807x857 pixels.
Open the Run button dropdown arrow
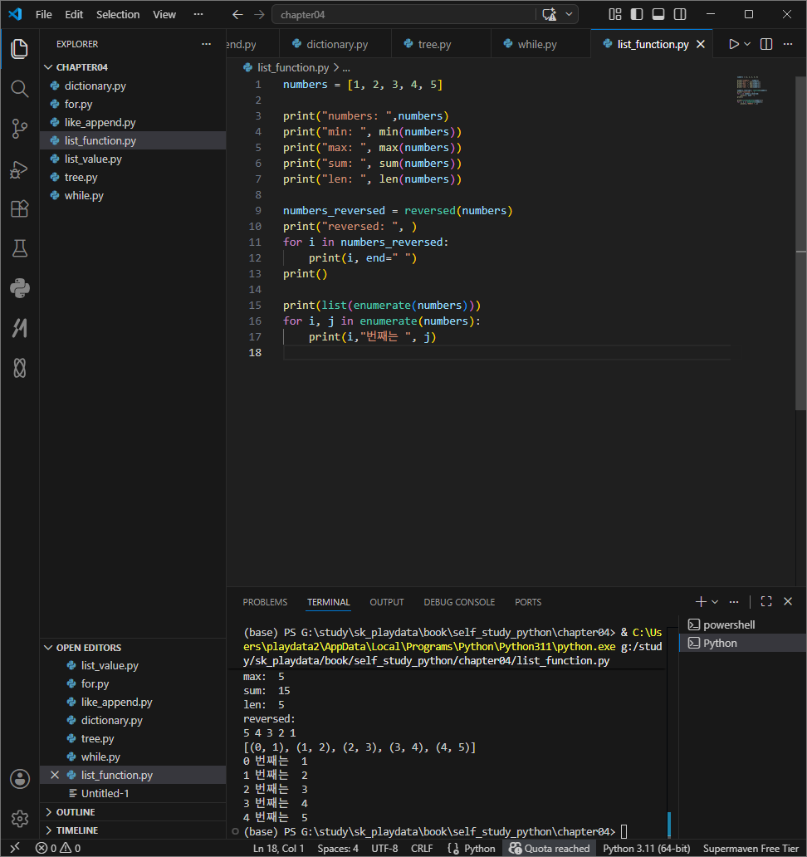(x=747, y=44)
